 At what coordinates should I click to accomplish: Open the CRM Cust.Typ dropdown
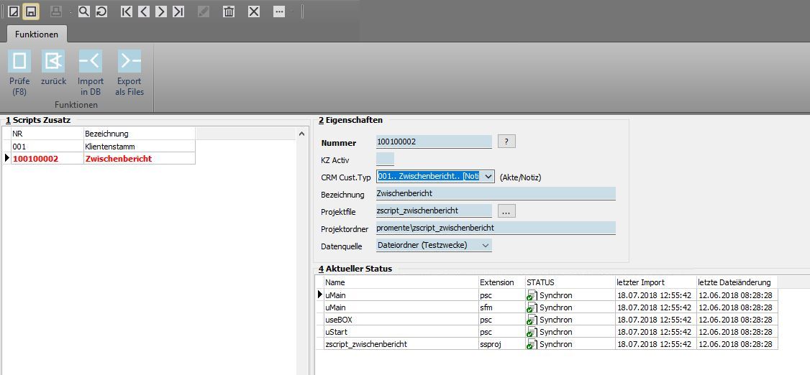(488, 177)
